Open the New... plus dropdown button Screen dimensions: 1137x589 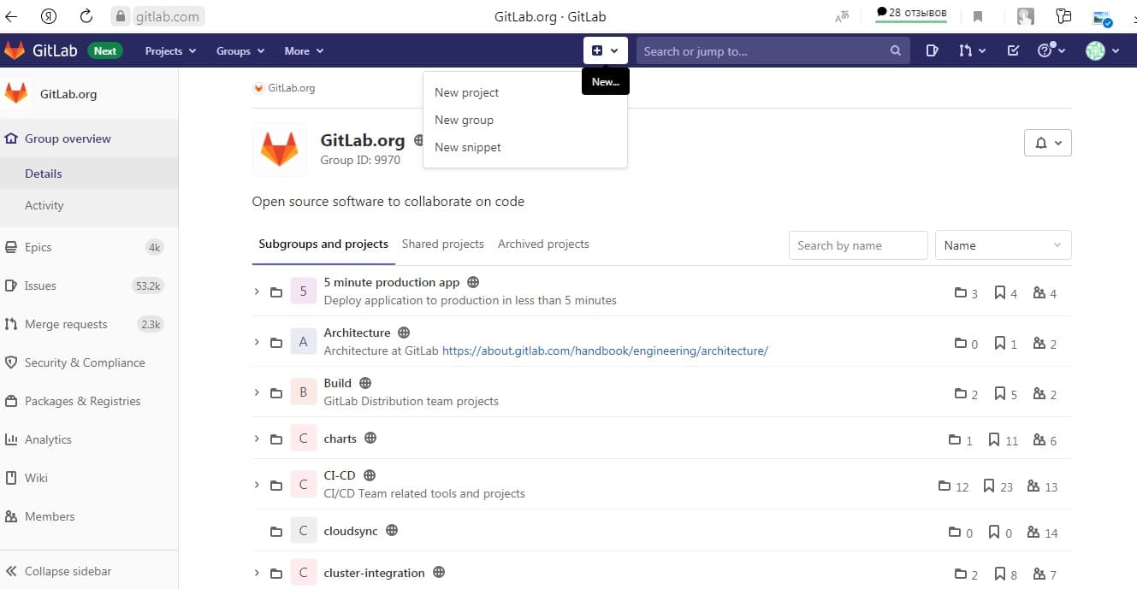605,50
